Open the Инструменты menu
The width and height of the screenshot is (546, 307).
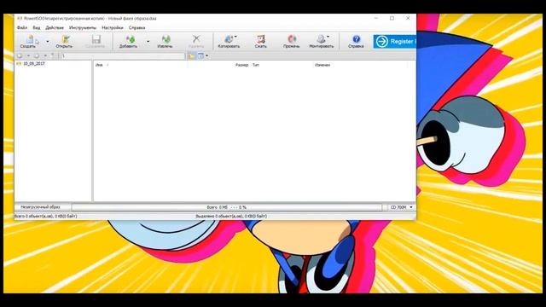pyautogui.click(x=83, y=27)
